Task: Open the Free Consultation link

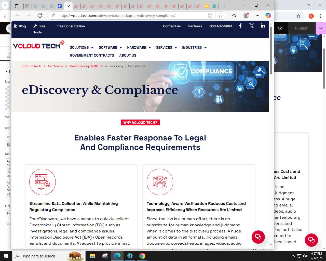Action: pos(71,26)
